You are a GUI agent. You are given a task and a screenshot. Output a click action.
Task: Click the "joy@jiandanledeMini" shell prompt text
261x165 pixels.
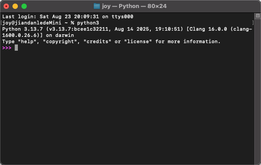pyautogui.click(x=32, y=23)
